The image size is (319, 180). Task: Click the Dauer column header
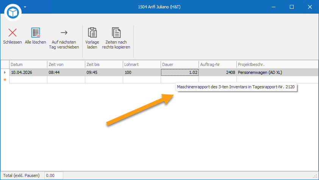coord(180,64)
